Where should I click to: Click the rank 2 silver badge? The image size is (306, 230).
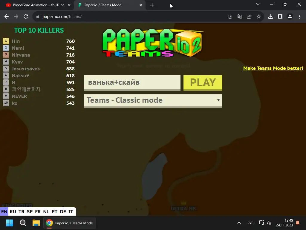tap(6, 48)
